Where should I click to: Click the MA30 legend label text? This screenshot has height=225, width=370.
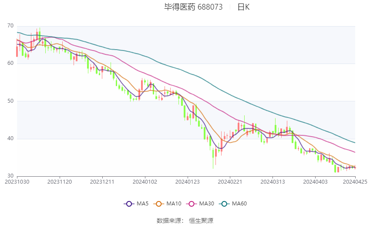point(206,204)
